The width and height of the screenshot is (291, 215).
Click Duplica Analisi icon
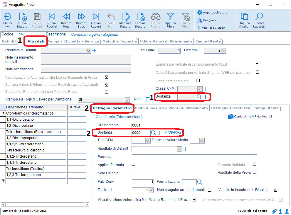click(x=244, y=20)
